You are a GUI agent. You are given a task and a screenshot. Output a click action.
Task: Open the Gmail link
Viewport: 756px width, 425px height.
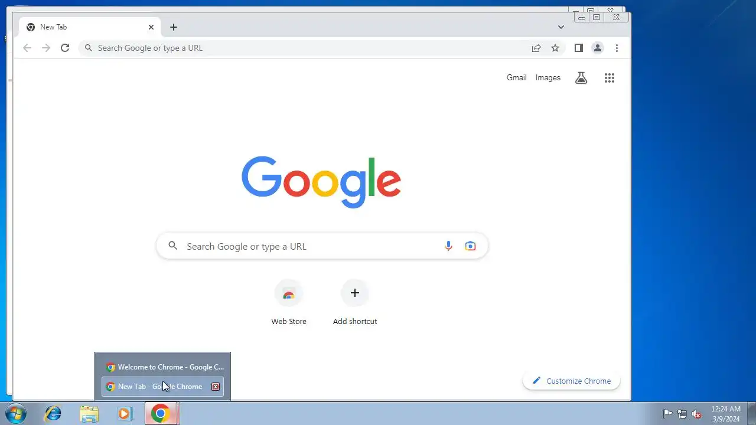pos(516,77)
